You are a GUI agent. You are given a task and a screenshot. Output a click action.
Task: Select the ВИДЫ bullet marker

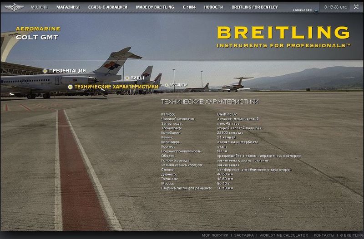coord(127,78)
